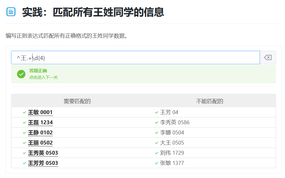Clear the regex input with backspace icon
This screenshot has width=285, height=178.
tap(268, 58)
